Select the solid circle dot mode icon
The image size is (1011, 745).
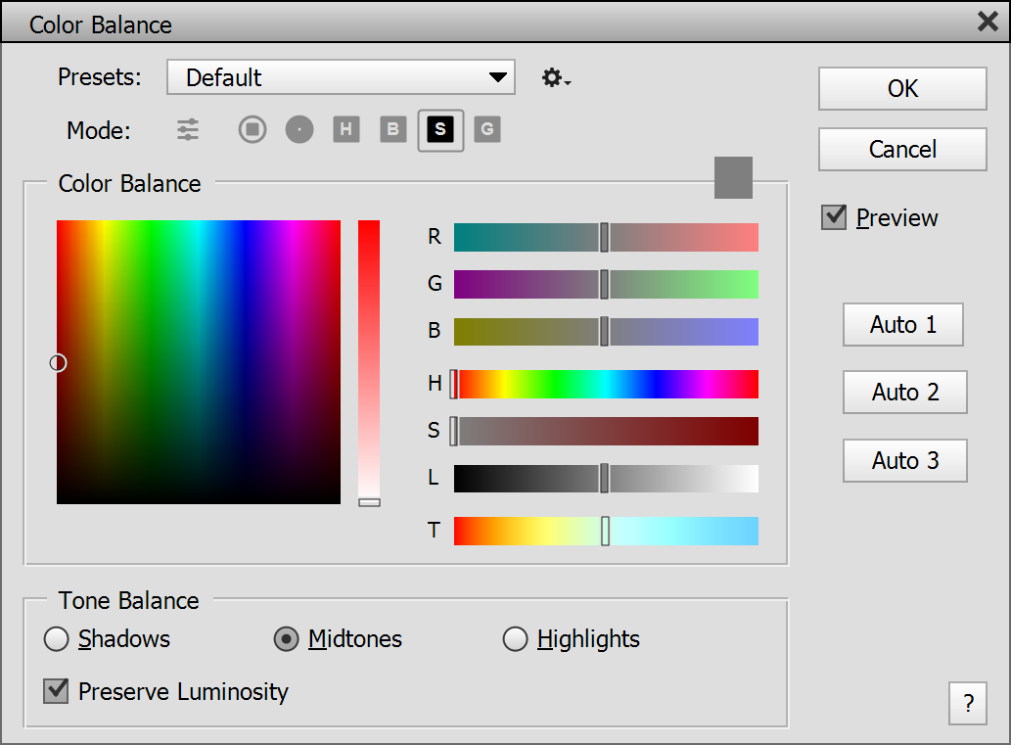coord(299,129)
